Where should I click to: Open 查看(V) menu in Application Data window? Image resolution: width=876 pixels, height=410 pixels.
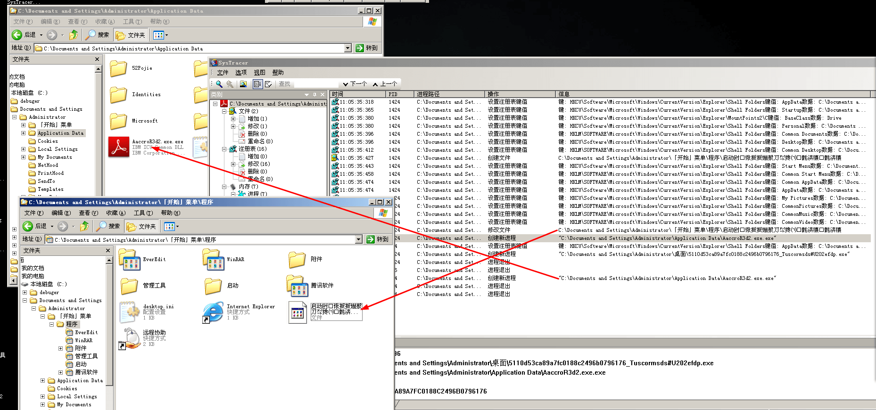coord(78,22)
